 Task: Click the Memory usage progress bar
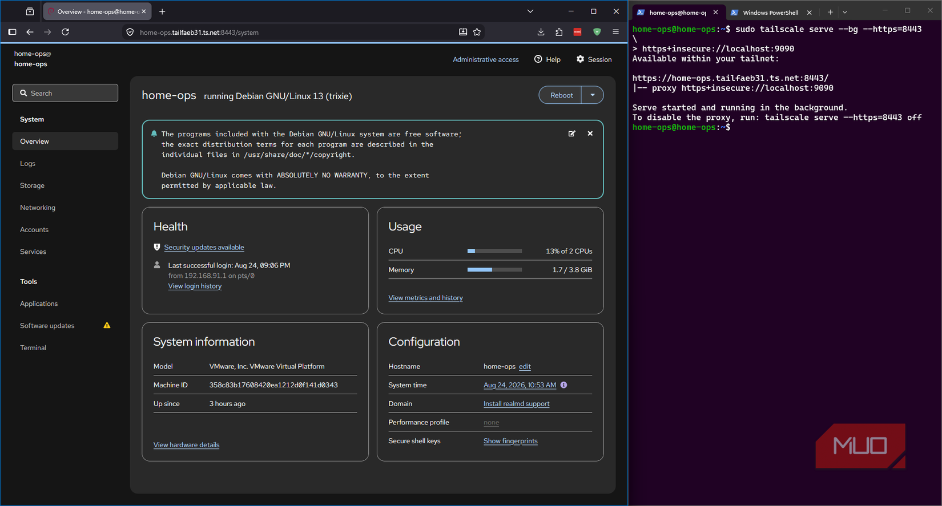point(494,270)
